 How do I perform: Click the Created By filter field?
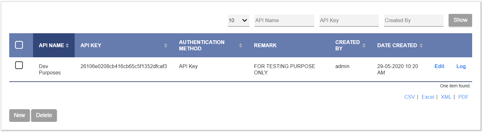(414, 20)
